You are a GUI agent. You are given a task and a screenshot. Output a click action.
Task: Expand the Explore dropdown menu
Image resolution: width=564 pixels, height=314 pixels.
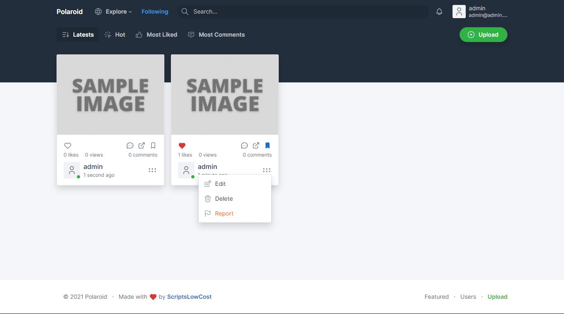click(x=118, y=12)
